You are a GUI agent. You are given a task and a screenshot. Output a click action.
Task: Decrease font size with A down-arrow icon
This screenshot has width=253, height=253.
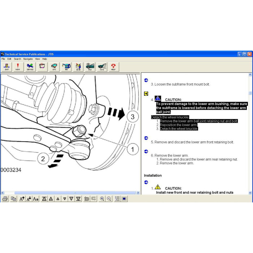[29, 199]
